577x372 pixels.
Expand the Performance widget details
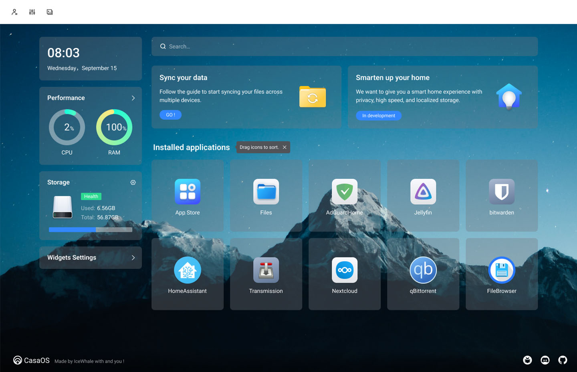click(x=133, y=98)
